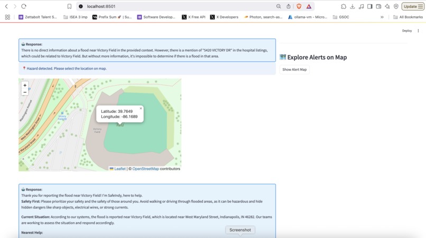The image size is (426, 238).
Task: Open the Brave Wallet icon
Action: click(378, 6)
